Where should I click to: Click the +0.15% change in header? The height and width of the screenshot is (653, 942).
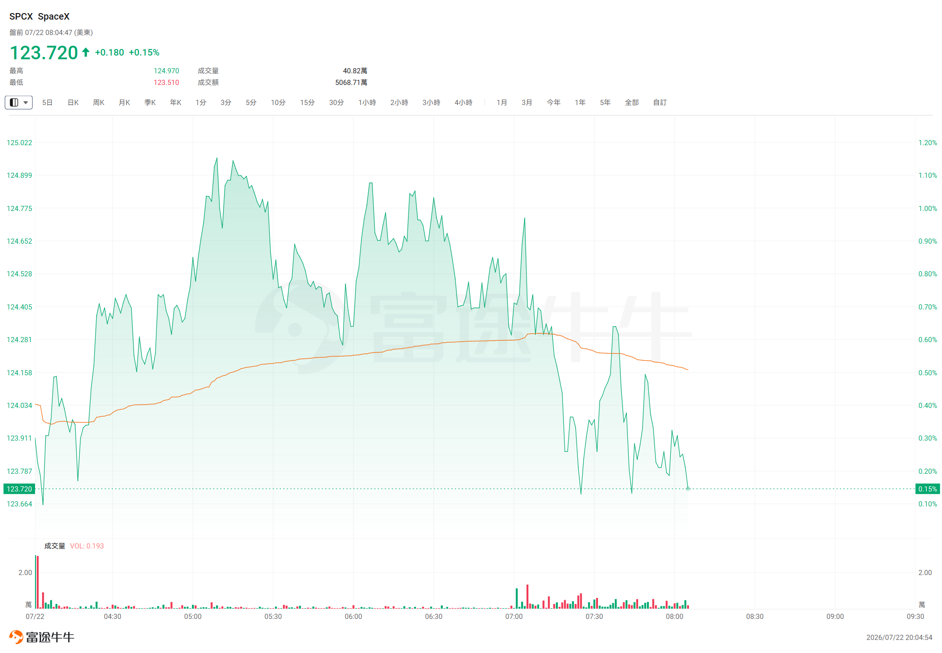[x=144, y=53]
